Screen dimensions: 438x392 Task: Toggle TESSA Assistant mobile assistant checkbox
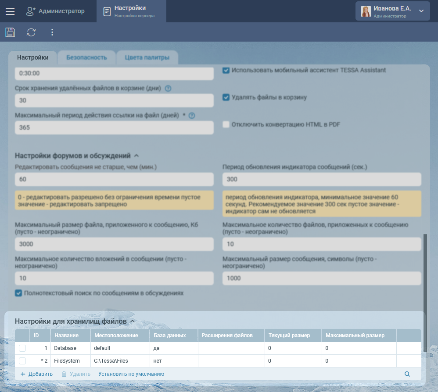[x=226, y=70]
